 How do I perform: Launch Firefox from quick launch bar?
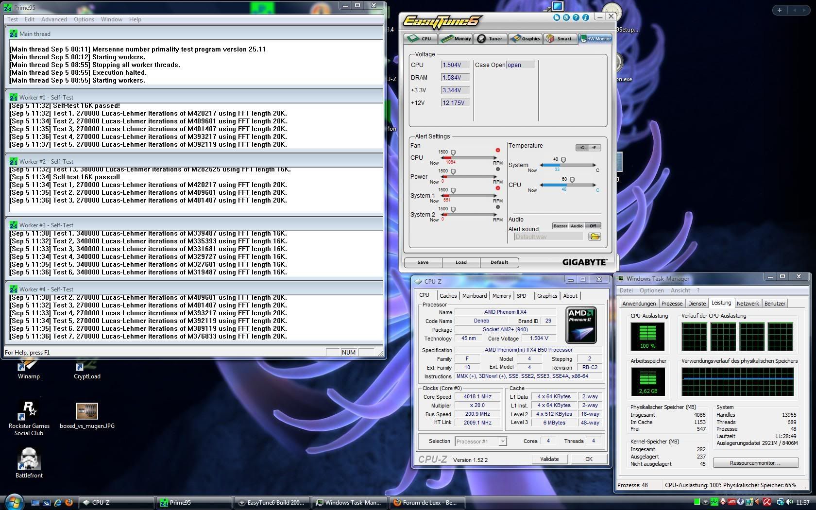[69, 503]
